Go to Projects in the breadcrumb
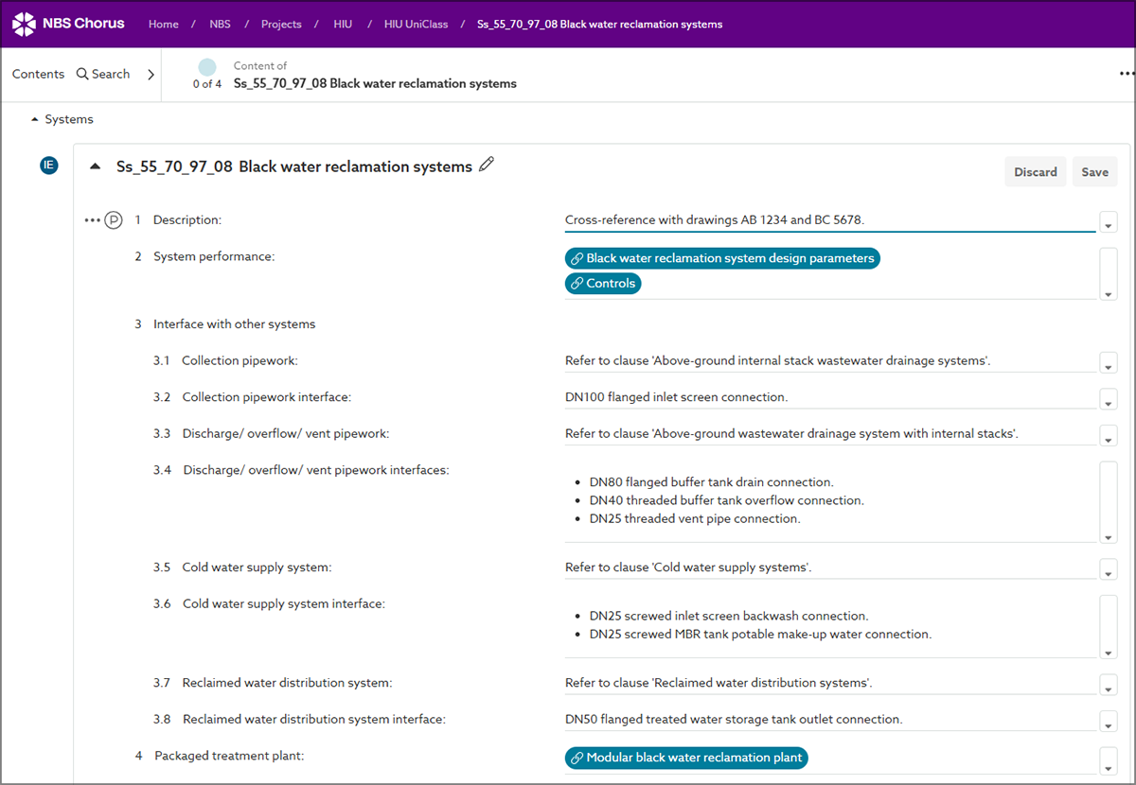The height and width of the screenshot is (785, 1136). click(281, 25)
